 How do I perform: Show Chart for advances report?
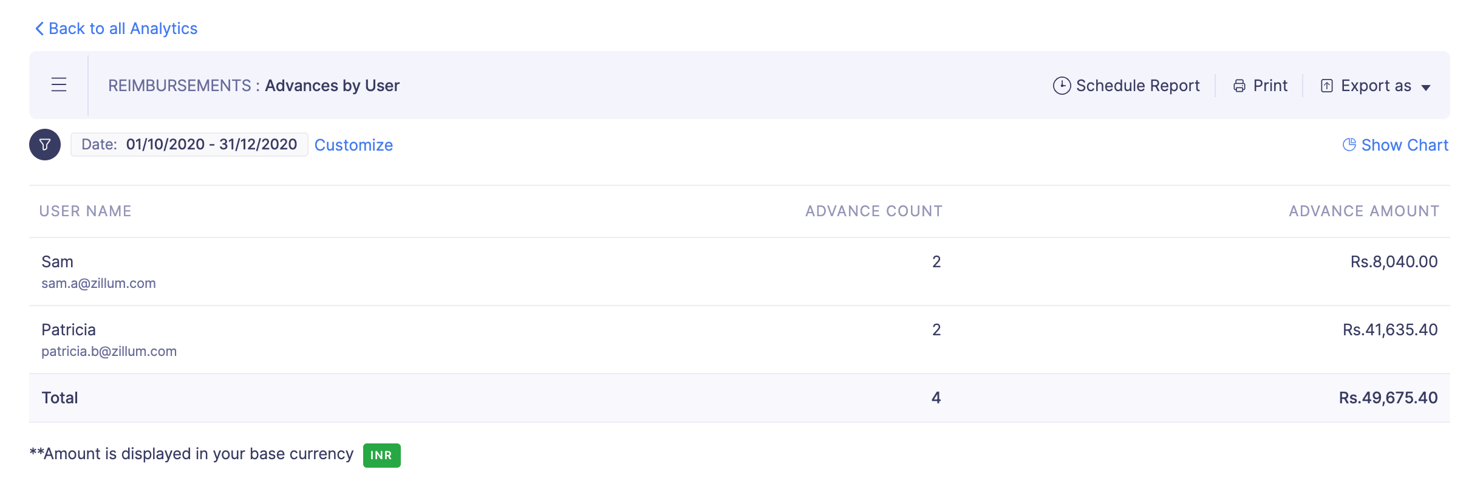point(1396,145)
